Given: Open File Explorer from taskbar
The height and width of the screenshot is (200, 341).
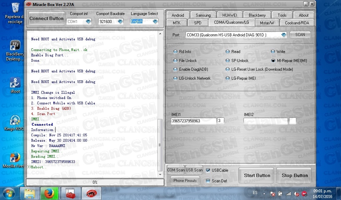Looking at the screenshot, I should 30,193.
